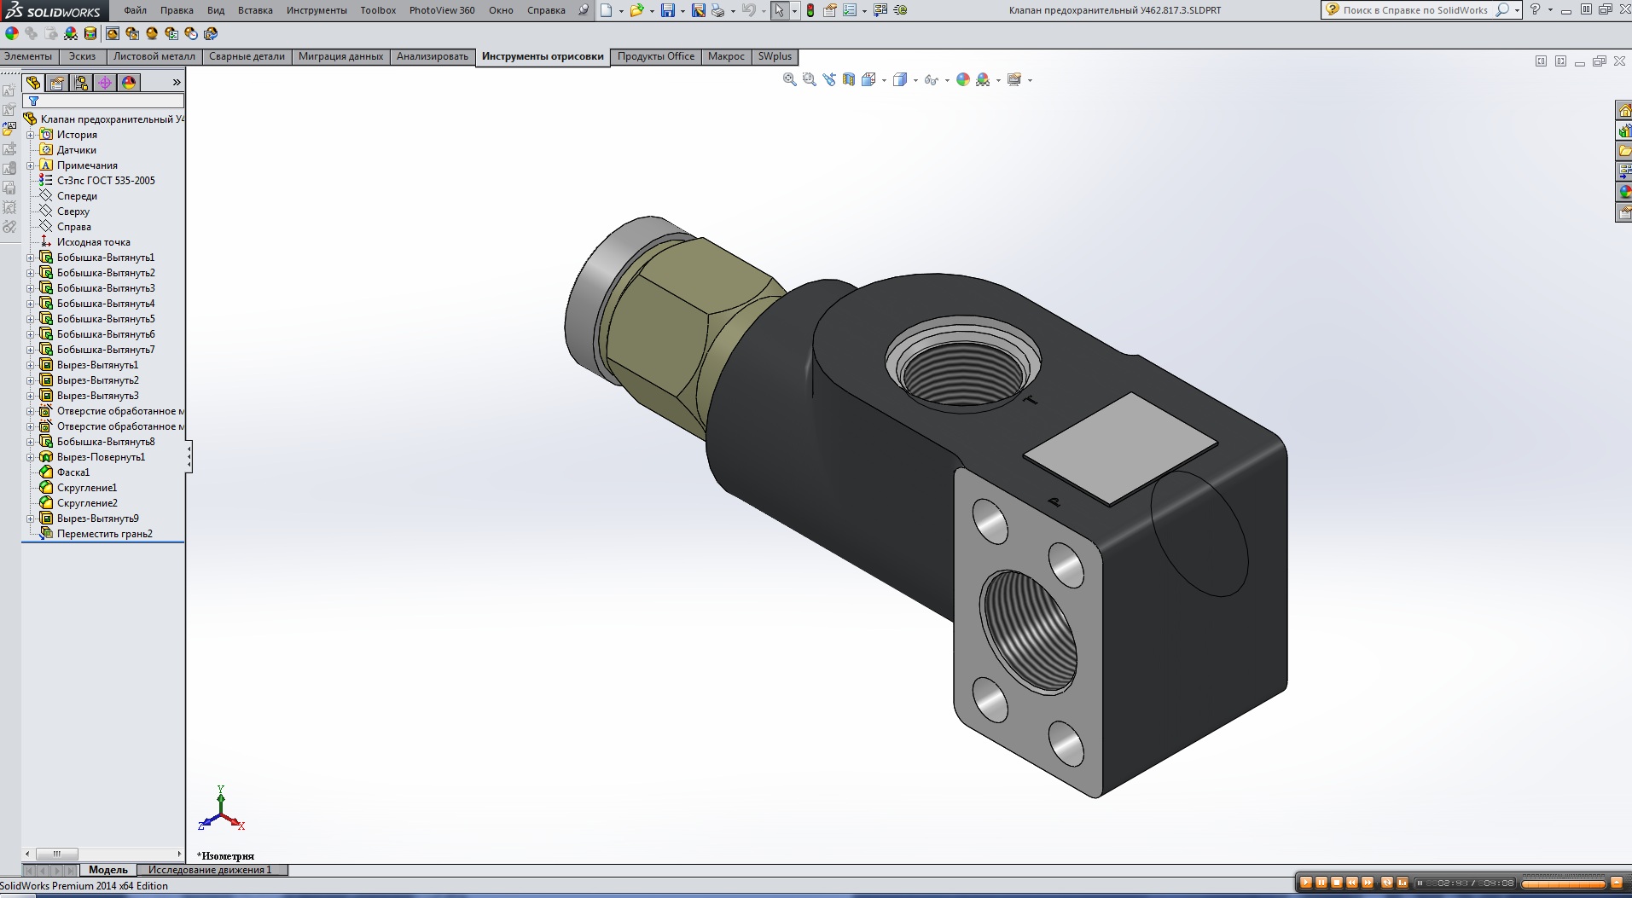The height and width of the screenshot is (898, 1632).
Task: Open the PropertyManager tab
Action: (x=57, y=82)
